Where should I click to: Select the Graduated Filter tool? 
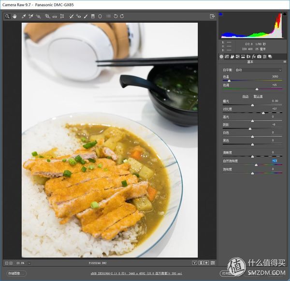click(x=93, y=16)
